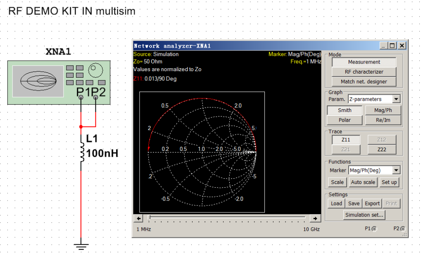The image size is (423, 258).
Task: Step the frequency marker right with the arrow button
Action: [x=315, y=218]
